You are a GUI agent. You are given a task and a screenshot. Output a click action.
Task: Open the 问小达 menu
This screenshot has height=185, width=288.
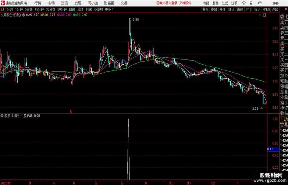93,3
